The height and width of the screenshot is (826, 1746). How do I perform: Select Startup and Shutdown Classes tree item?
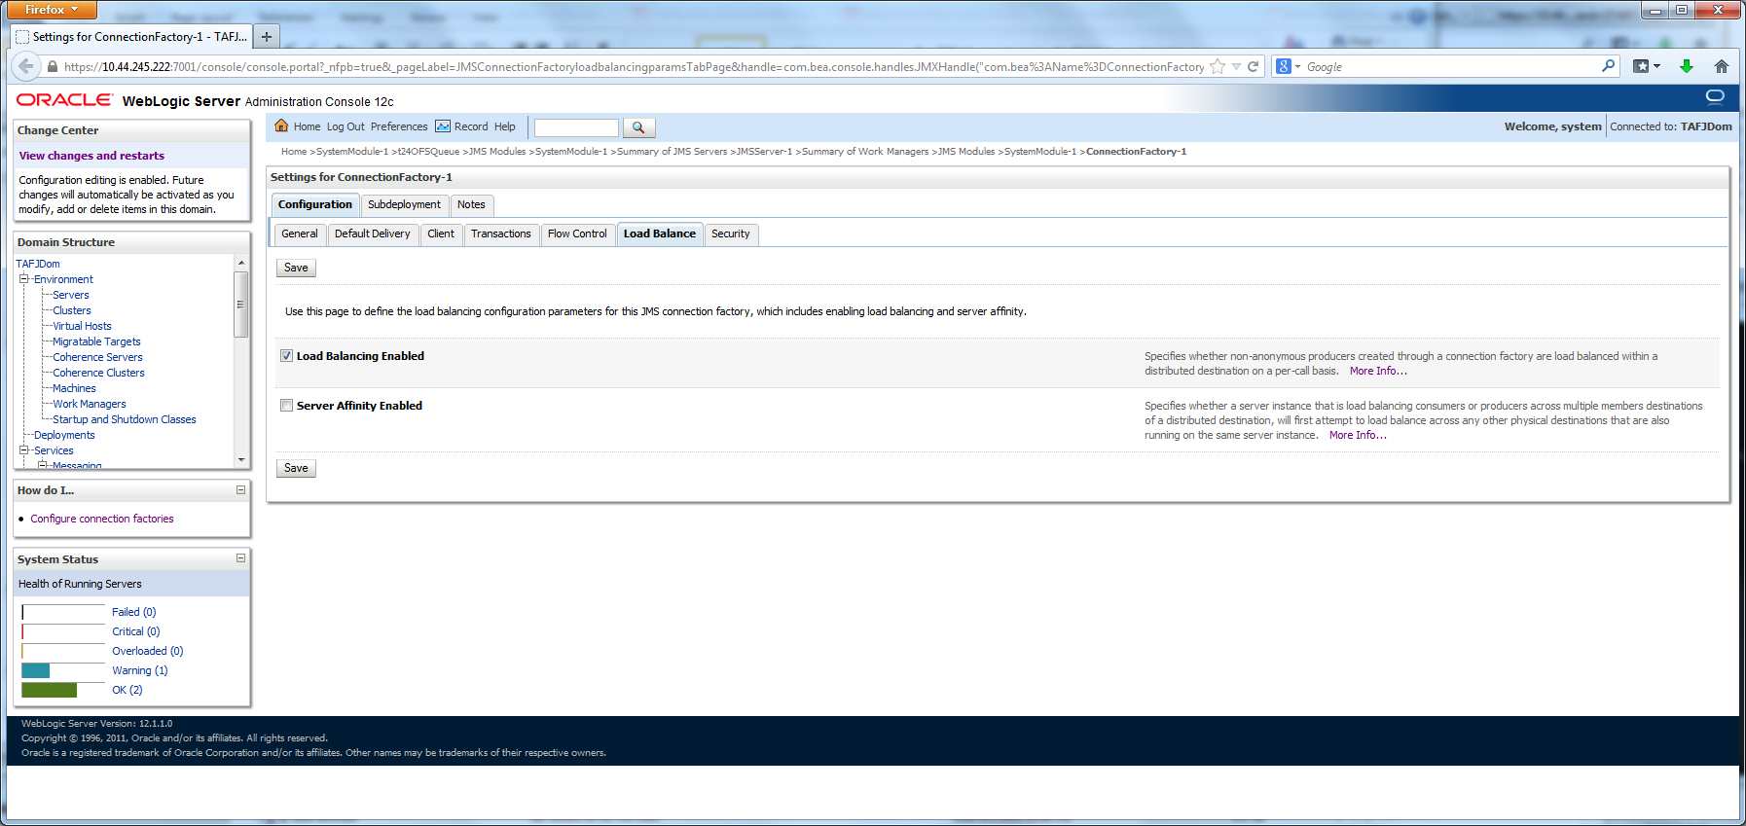[125, 419]
